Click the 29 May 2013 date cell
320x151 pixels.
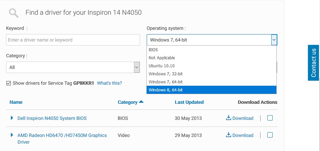[188, 135]
